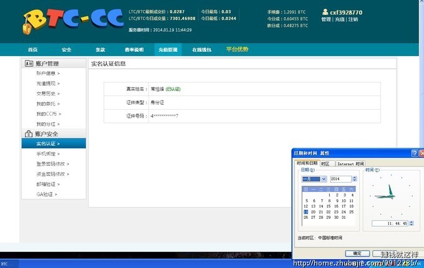Switch to the 时区 tab
Viewport: 424px width, 268px height.
tap(327, 164)
